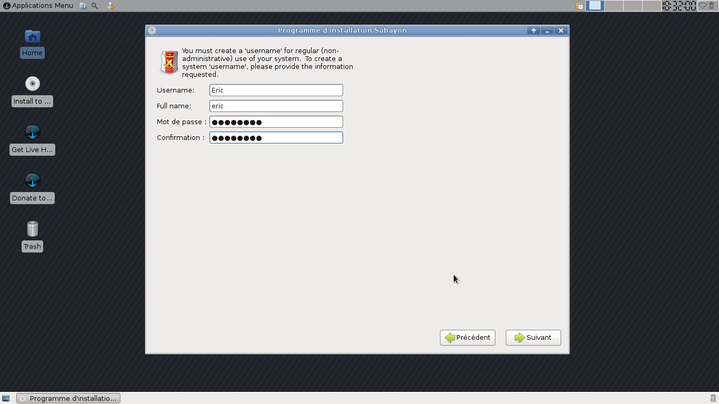The width and height of the screenshot is (719, 404).
Task: Click the show desktop icon in top panel
Action: point(83,6)
